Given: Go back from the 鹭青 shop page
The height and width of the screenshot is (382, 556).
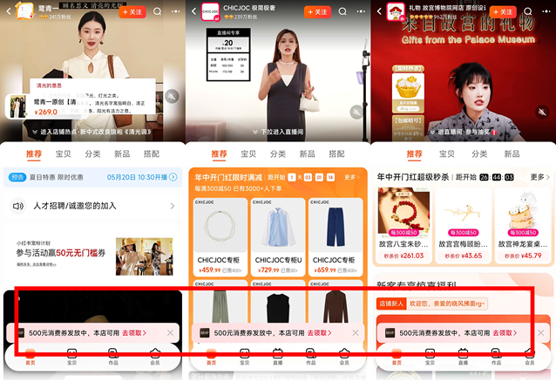Looking at the screenshot, I should pos(9,11).
